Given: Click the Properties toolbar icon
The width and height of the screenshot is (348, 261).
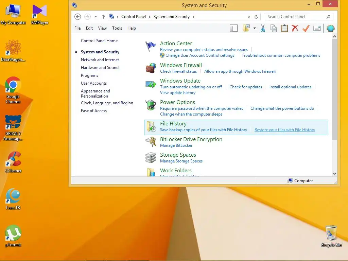Looking at the screenshot, I should (x=317, y=28).
